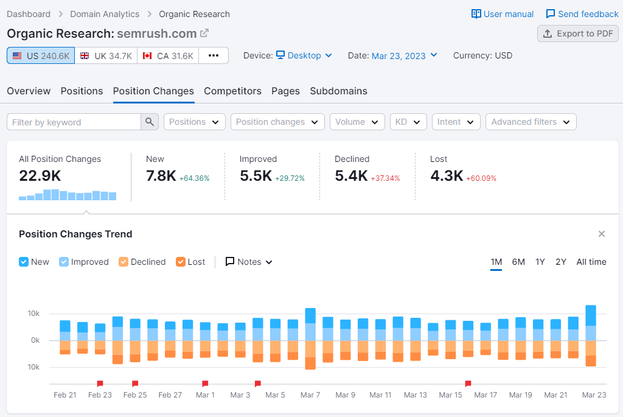Uncheck the Declined series checkbox
Screen dimensions: 623x417
(x=123, y=262)
